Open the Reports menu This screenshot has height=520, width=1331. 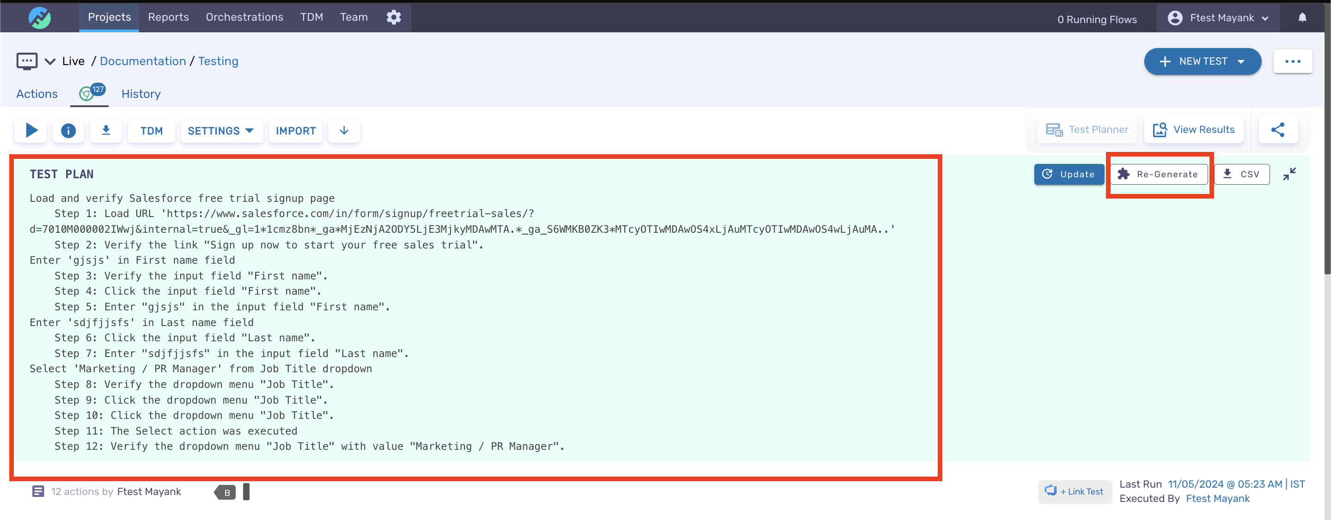click(x=168, y=17)
